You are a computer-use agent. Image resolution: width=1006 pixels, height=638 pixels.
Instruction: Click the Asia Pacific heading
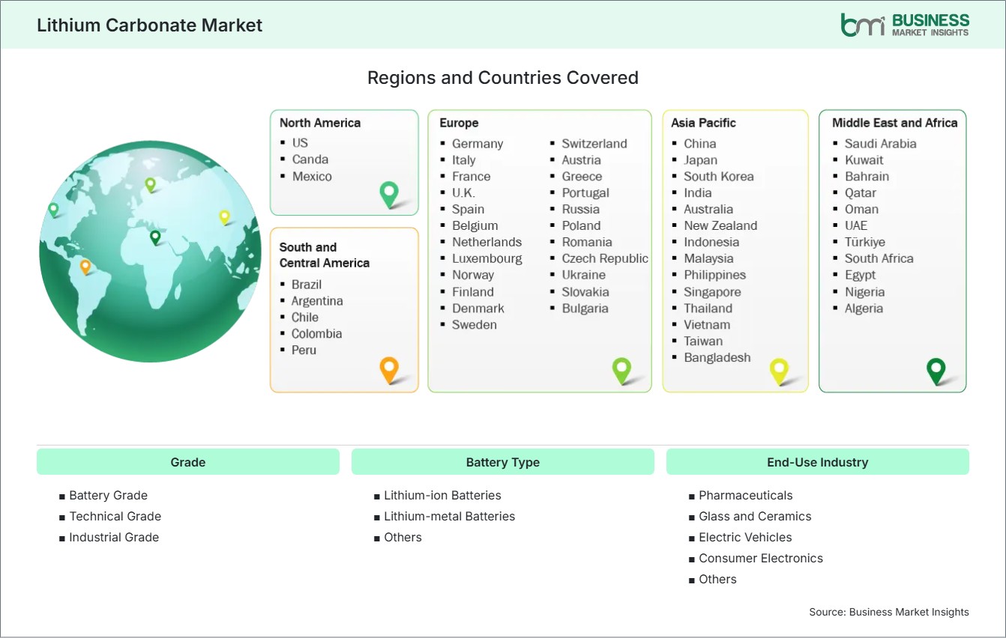pos(704,123)
